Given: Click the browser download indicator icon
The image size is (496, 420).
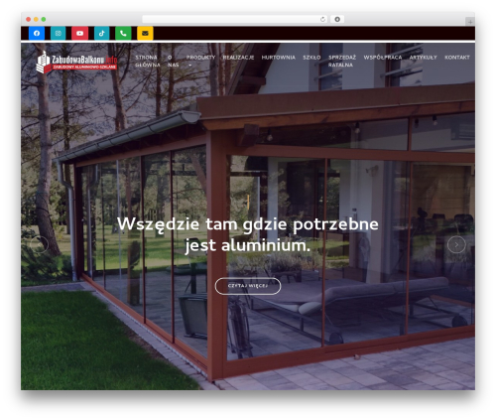Looking at the screenshot, I should pos(337,19).
